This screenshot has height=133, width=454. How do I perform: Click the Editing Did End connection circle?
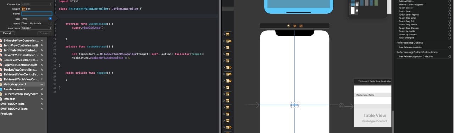pos(450,1)
